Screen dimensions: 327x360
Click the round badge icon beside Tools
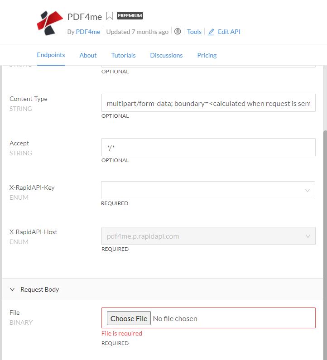click(x=178, y=31)
